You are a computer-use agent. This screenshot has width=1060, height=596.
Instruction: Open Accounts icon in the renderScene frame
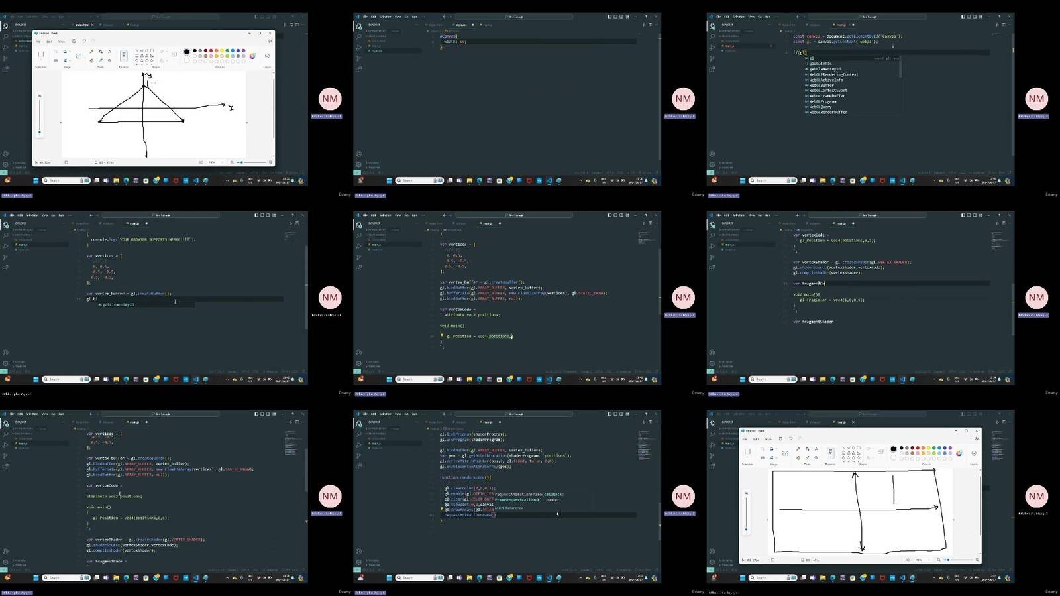[x=358, y=552]
